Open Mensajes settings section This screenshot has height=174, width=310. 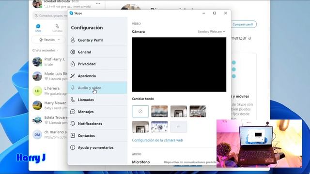[x=97, y=112]
